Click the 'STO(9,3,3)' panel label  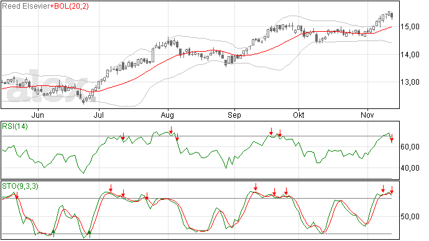tap(20, 186)
